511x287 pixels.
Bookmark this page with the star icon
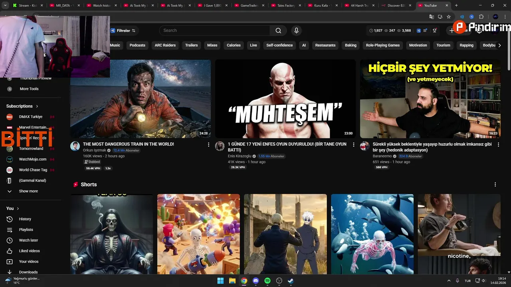[449, 17]
